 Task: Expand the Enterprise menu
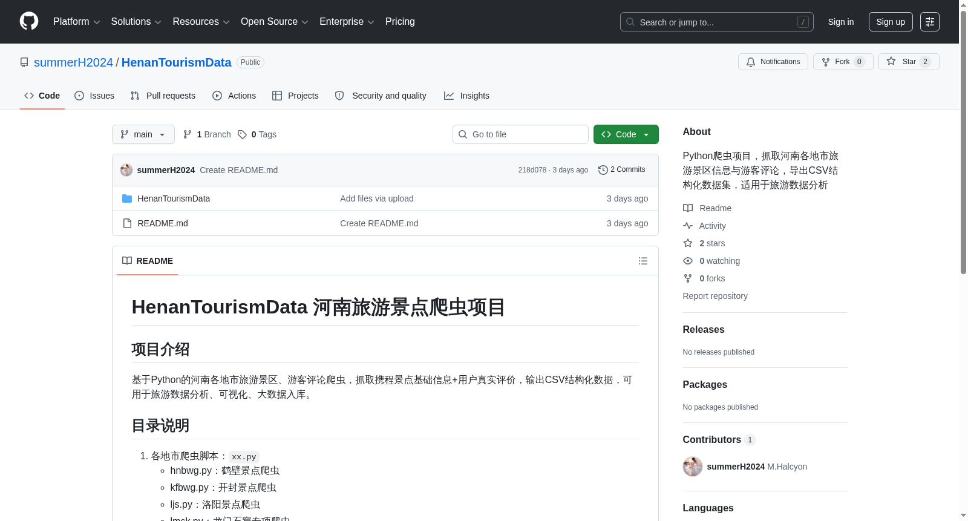click(347, 22)
